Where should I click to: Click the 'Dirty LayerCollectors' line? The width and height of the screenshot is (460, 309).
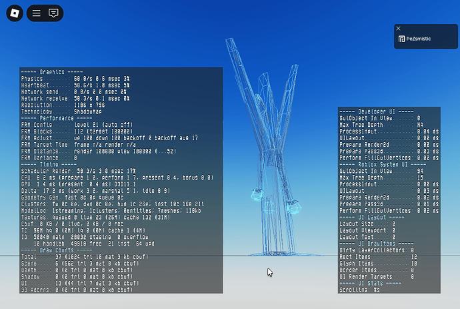pos(377,250)
